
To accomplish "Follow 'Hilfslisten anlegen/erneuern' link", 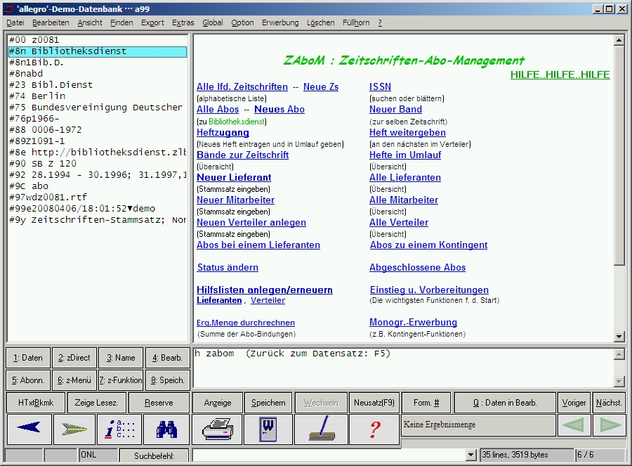I will pos(265,290).
